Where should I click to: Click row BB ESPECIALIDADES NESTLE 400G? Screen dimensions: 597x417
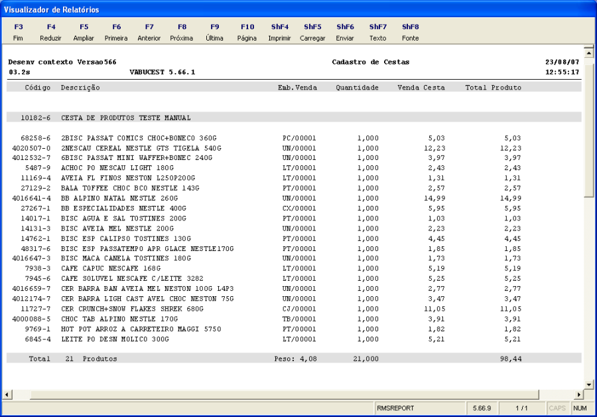(267, 208)
